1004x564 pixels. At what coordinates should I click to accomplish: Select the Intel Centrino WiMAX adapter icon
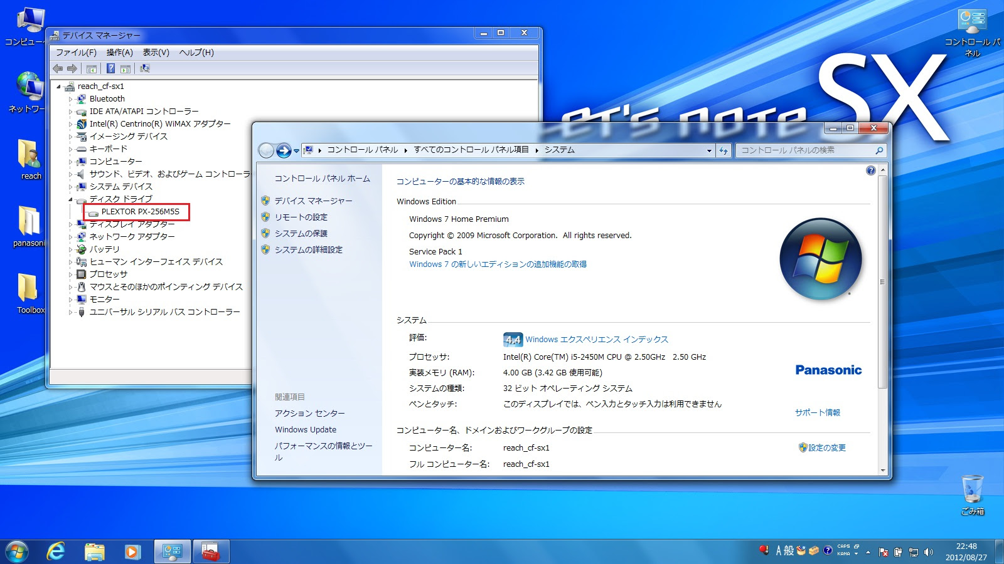[81, 124]
